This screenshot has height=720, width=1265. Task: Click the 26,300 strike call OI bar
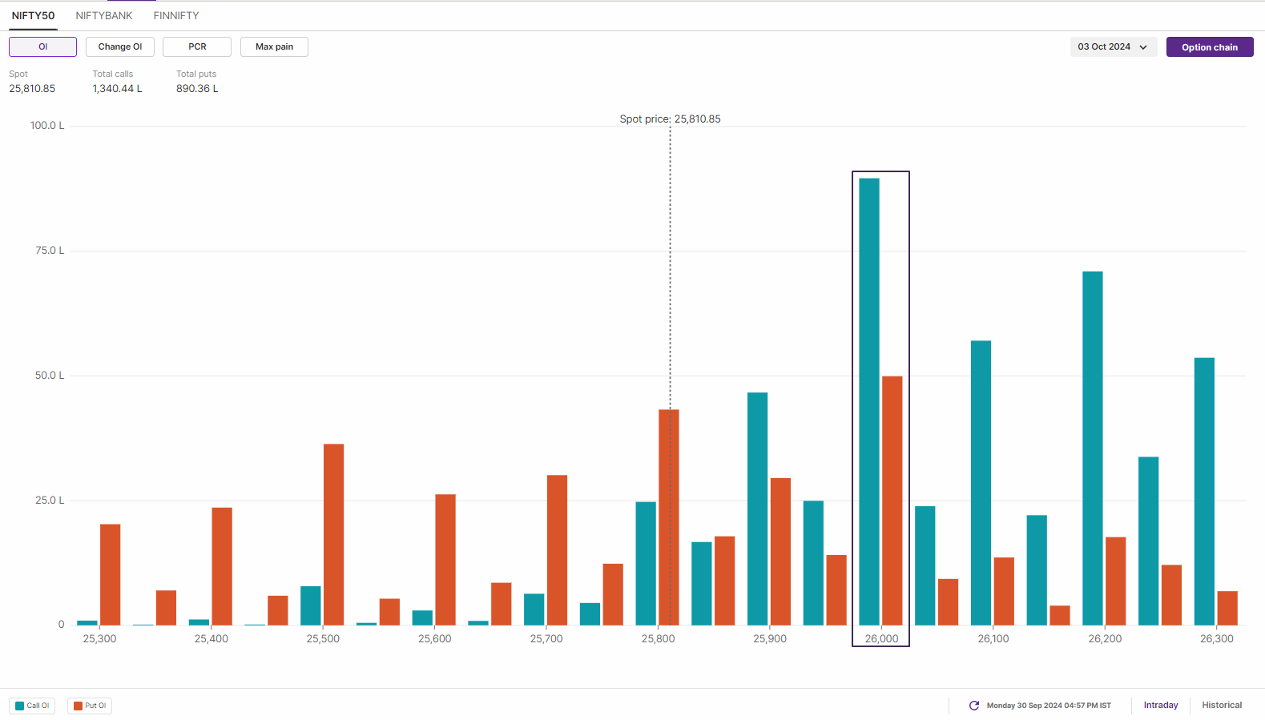tap(1204, 491)
